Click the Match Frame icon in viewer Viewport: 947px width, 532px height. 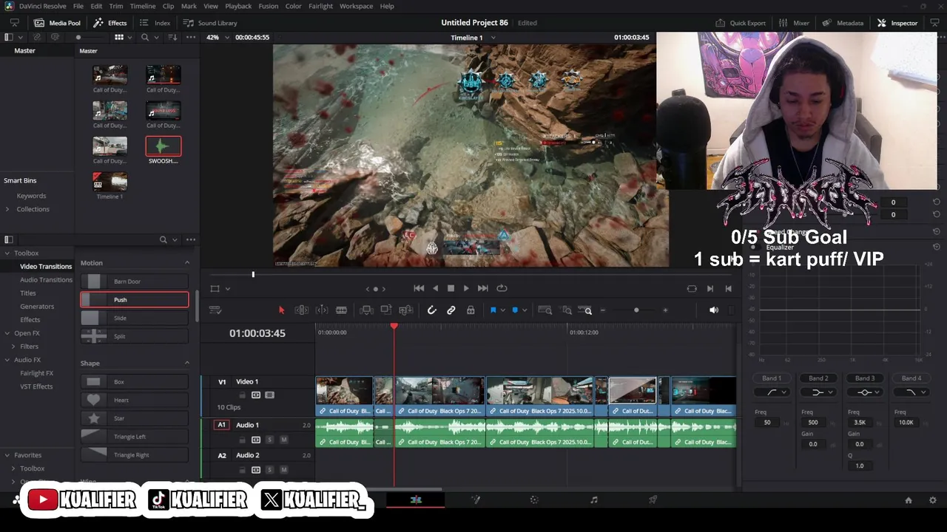click(x=692, y=289)
